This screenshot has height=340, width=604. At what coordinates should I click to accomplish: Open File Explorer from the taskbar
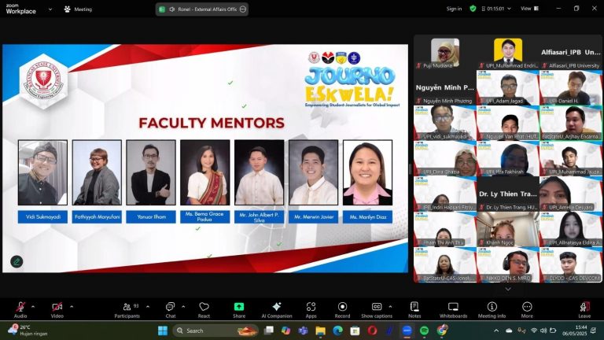[x=320, y=331]
